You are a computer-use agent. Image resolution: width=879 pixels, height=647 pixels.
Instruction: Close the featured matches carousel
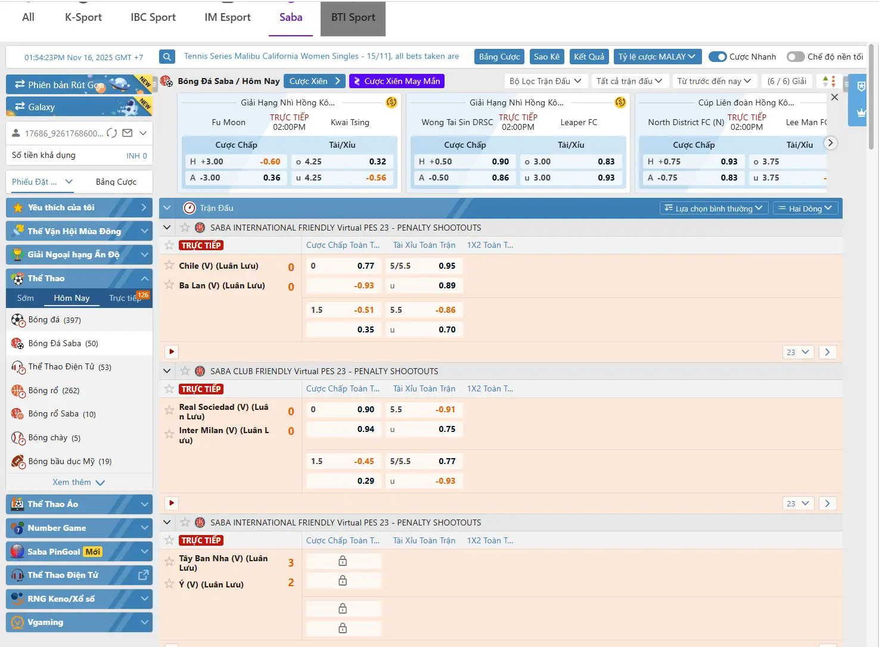[x=834, y=97]
